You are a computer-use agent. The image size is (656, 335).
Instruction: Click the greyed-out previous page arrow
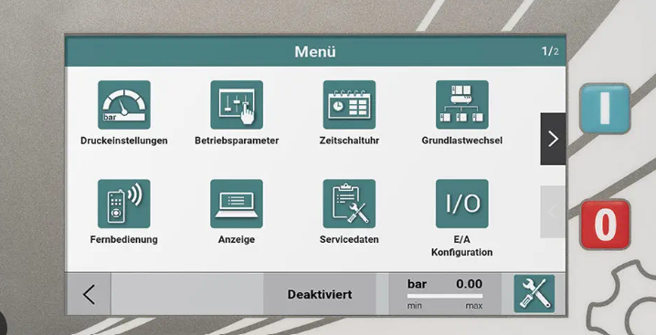(x=553, y=212)
